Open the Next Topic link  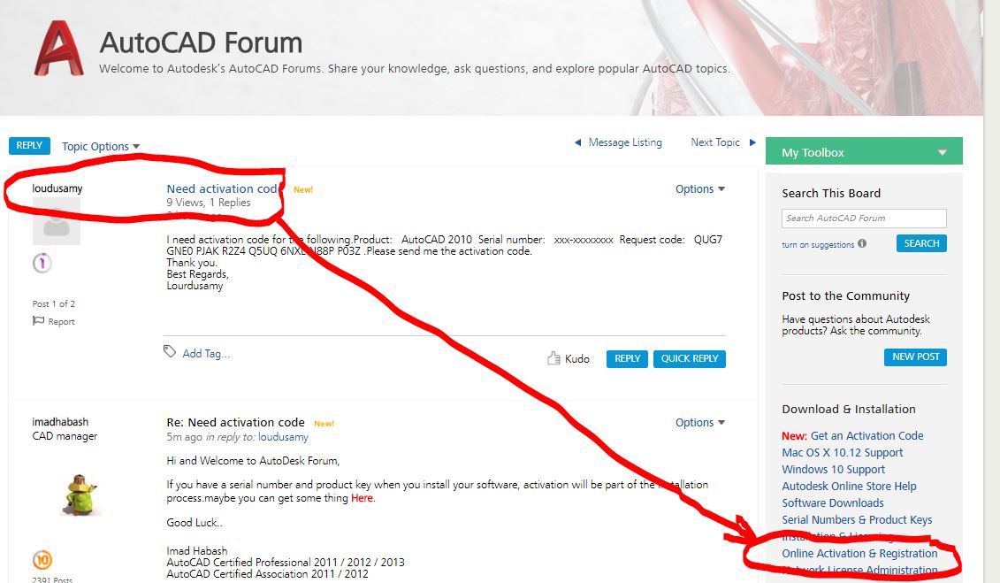click(715, 142)
